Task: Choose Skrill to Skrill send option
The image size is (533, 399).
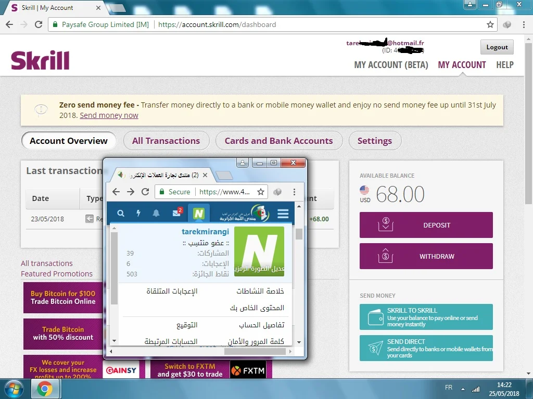Action: (x=426, y=317)
